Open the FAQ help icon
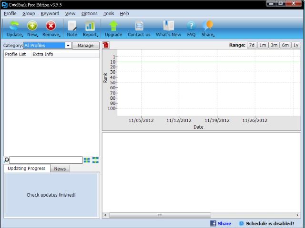The width and height of the screenshot is (305, 228). 191,26
